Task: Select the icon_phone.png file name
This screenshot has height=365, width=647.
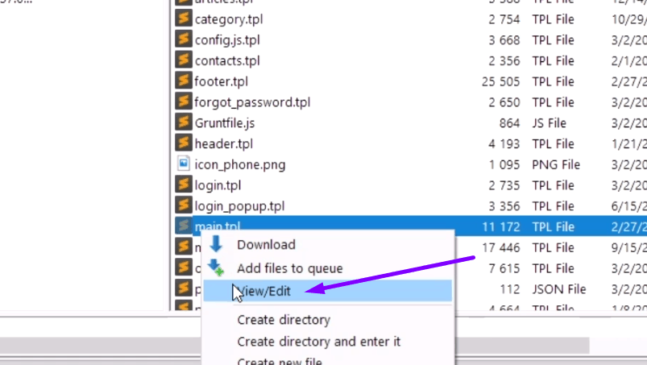Action: coord(240,165)
